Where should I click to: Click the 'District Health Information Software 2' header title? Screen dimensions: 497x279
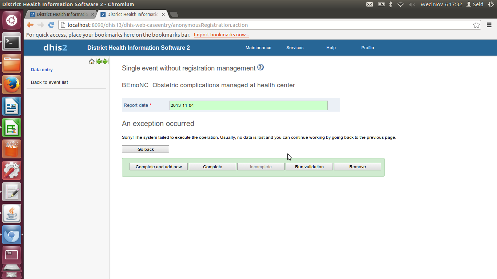pyautogui.click(x=139, y=48)
